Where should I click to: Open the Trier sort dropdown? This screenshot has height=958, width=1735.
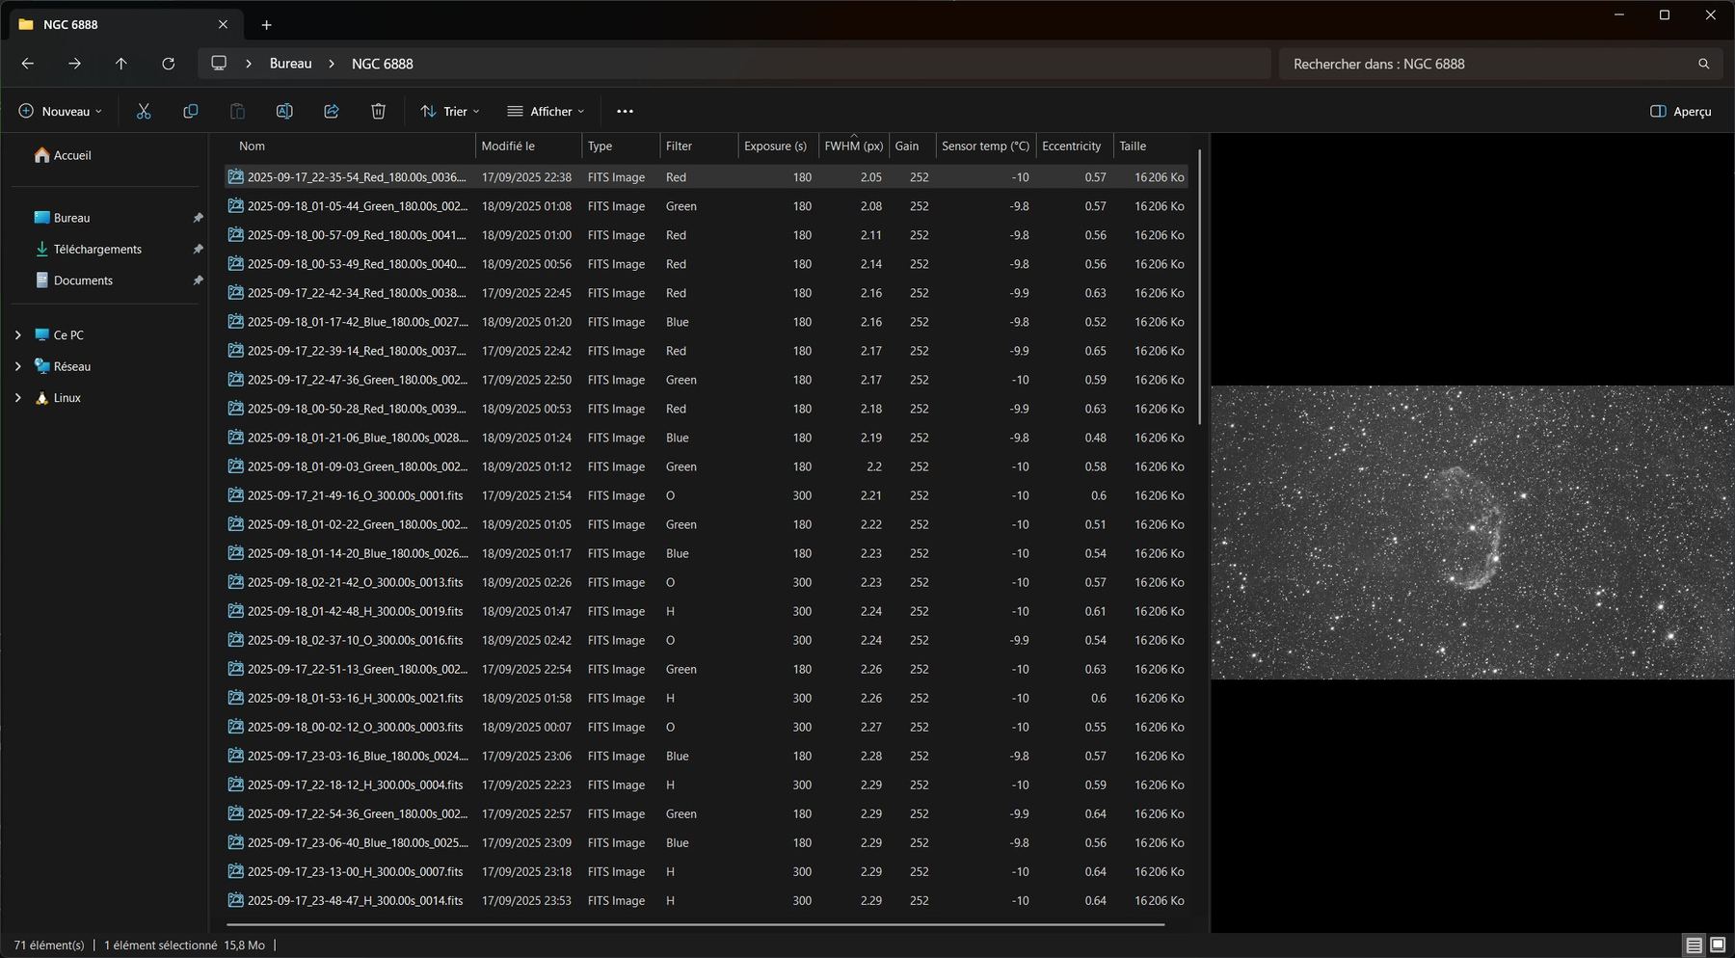[x=450, y=112]
